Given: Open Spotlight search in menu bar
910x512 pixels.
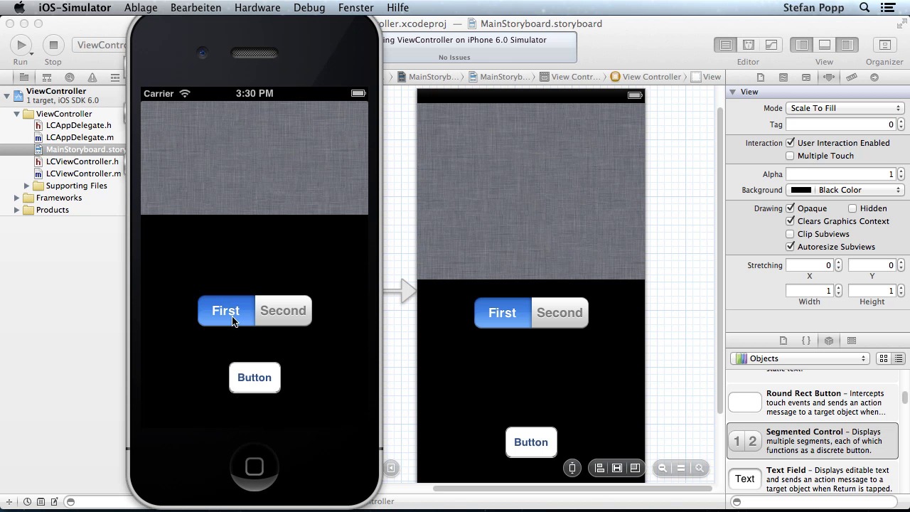Looking at the screenshot, I should click(864, 8).
